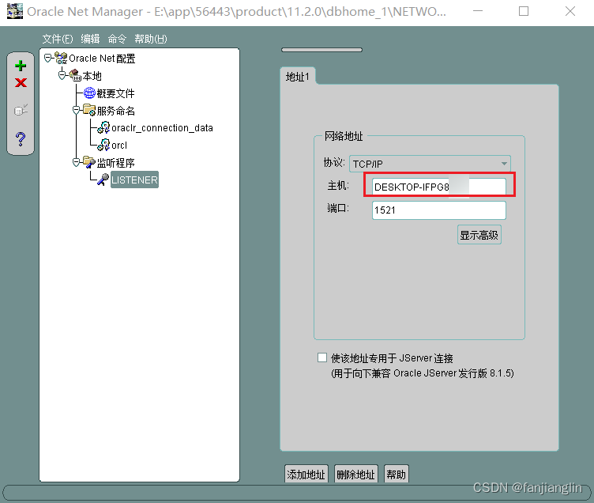594x503 pixels.
Task: Collapse the Oracle Net配置 root node
Action: [x=47, y=58]
